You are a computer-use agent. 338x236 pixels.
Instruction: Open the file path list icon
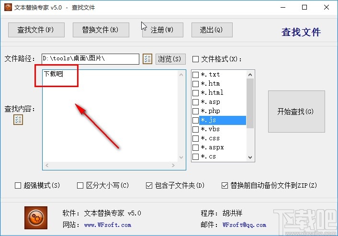point(147,59)
